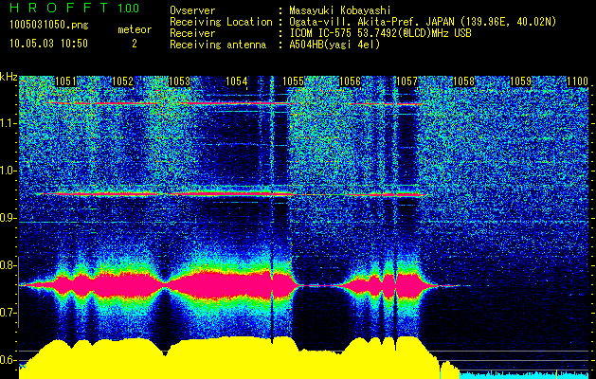Click the 0.8 frequency axis label
The width and height of the screenshot is (596, 379).
click(x=9, y=265)
